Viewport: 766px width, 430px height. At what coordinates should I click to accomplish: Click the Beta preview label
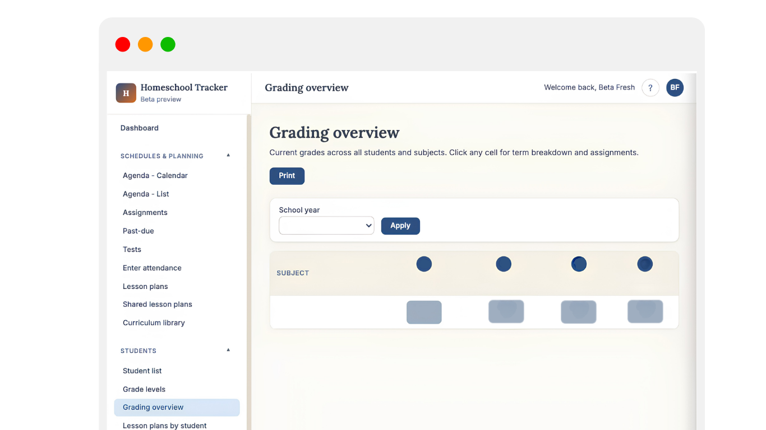pos(161,100)
